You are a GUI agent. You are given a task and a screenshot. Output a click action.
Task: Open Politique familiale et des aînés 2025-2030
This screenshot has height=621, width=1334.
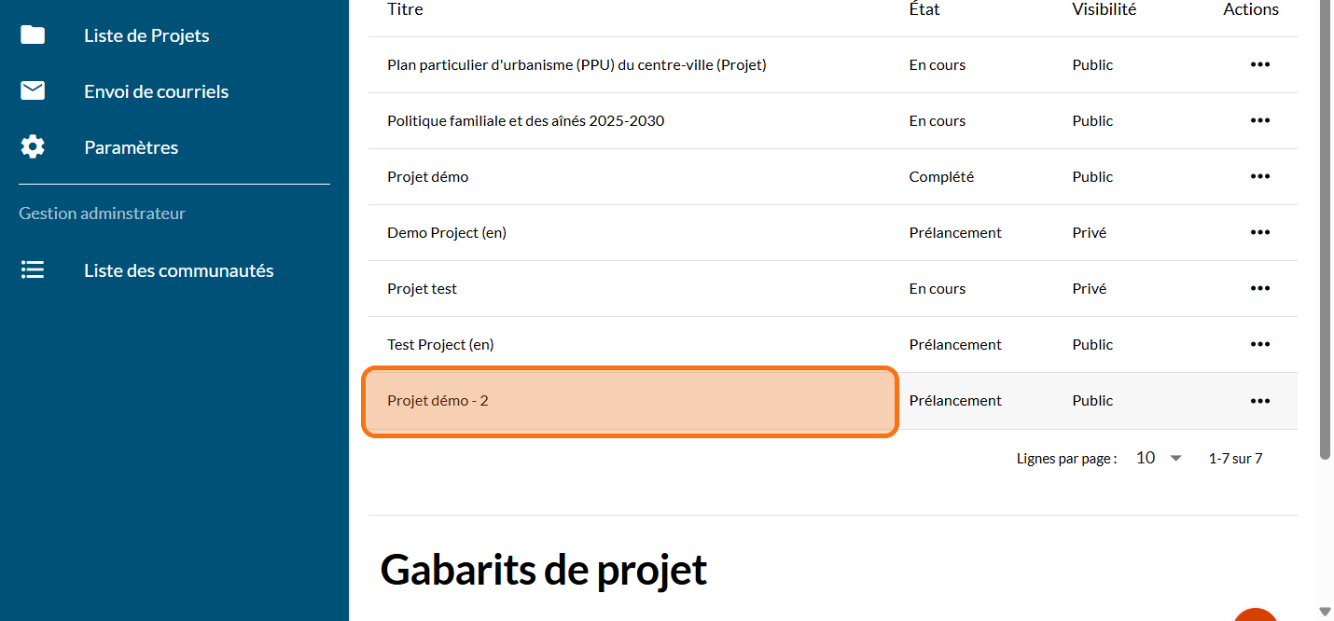[x=525, y=121]
